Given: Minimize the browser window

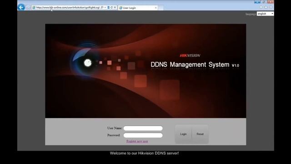Looking at the screenshot, I should pyautogui.click(x=257, y=2).
